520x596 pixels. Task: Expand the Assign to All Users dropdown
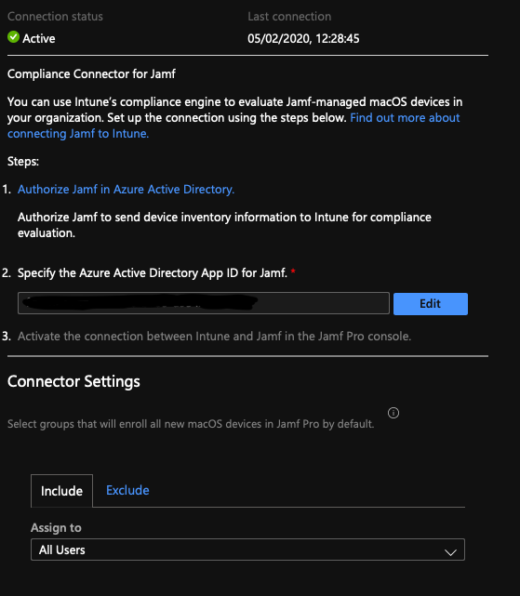tap(247, 550)
